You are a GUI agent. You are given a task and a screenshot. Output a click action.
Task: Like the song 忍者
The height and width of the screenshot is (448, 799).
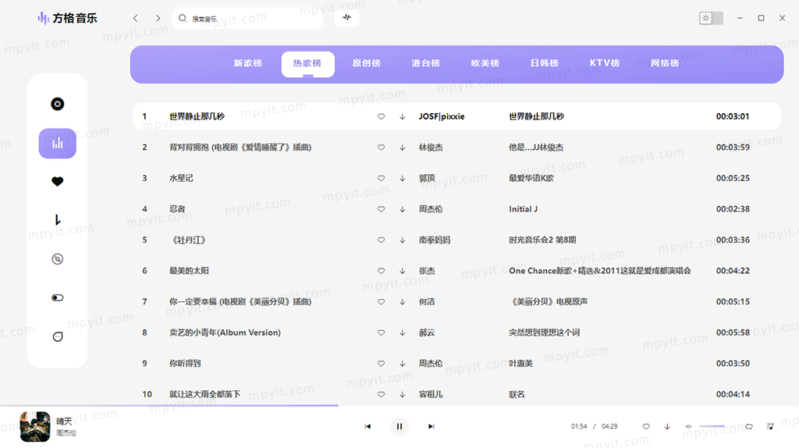(x=381, y=209)
